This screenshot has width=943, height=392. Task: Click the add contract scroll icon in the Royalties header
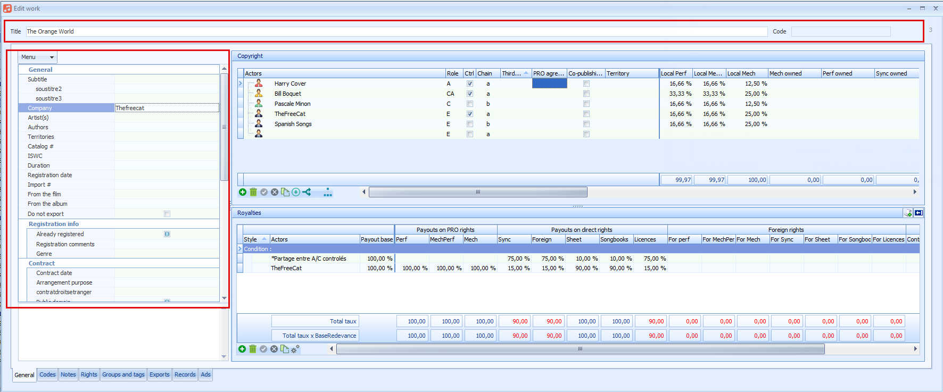click(908, 213)
